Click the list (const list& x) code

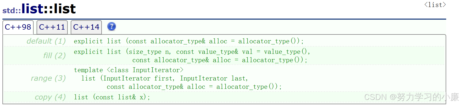tap(112, 97)
